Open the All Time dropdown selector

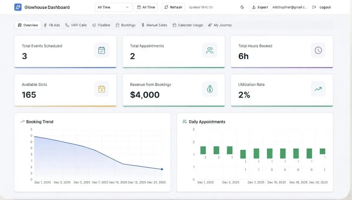pos(113,7)
